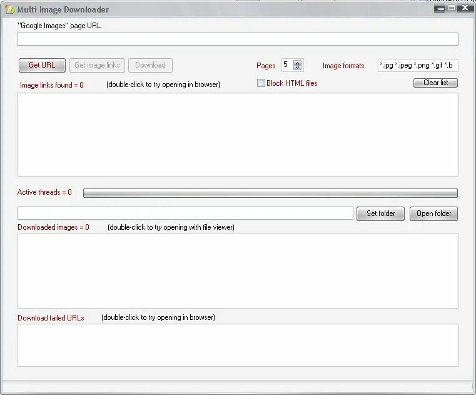Click the 'Downloaded images = 0' label
This screenshot has width=476, height=395.
(53, 227)
